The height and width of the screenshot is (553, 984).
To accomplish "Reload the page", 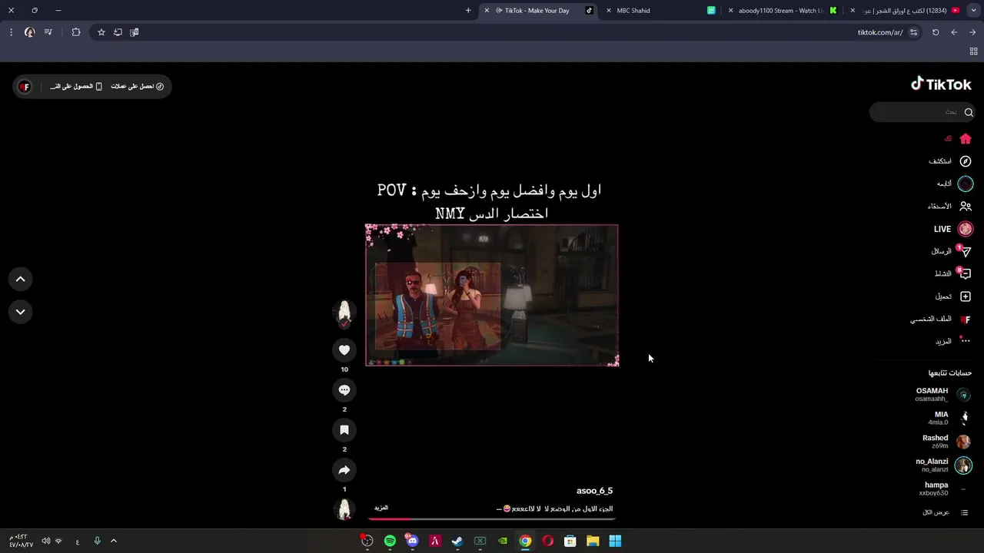I will coord(936,32).
